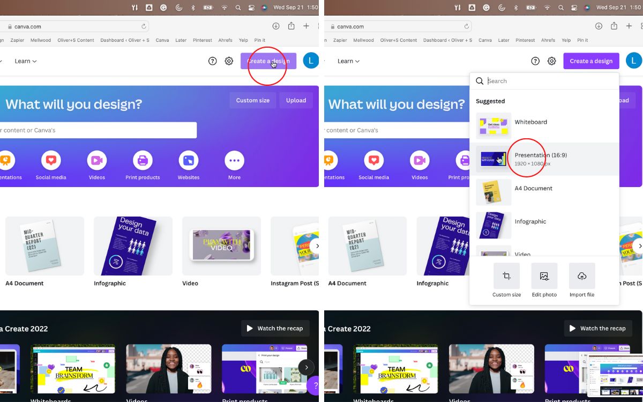Viewport: 643px width, 402px height.
Task: Click the Edit photo icon
Action: point(544,275)
